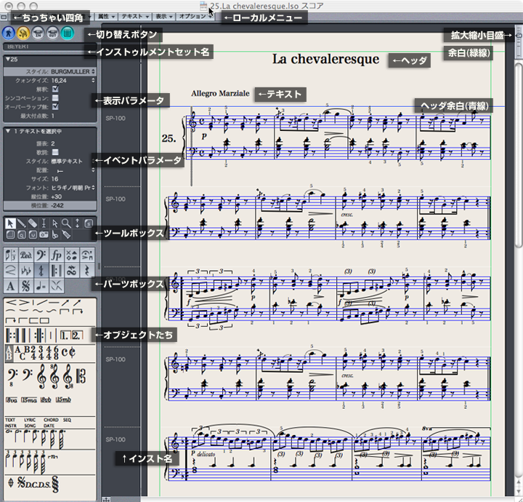Open the 属性 local menu
Image resolution: width=523 pixels, height=502 pixels.
(106, 16)
